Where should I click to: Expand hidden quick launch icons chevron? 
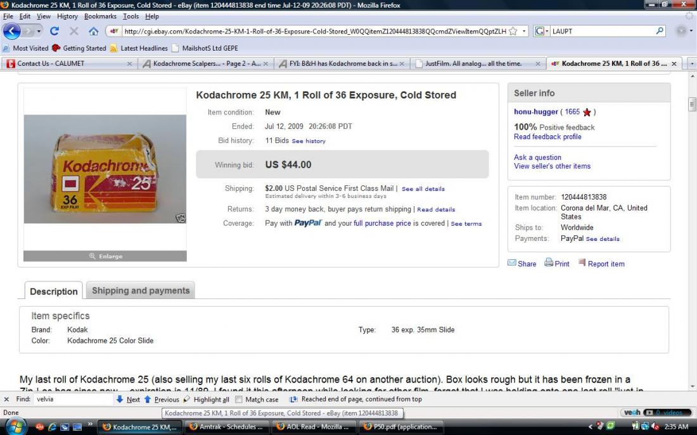pos(90,425)
